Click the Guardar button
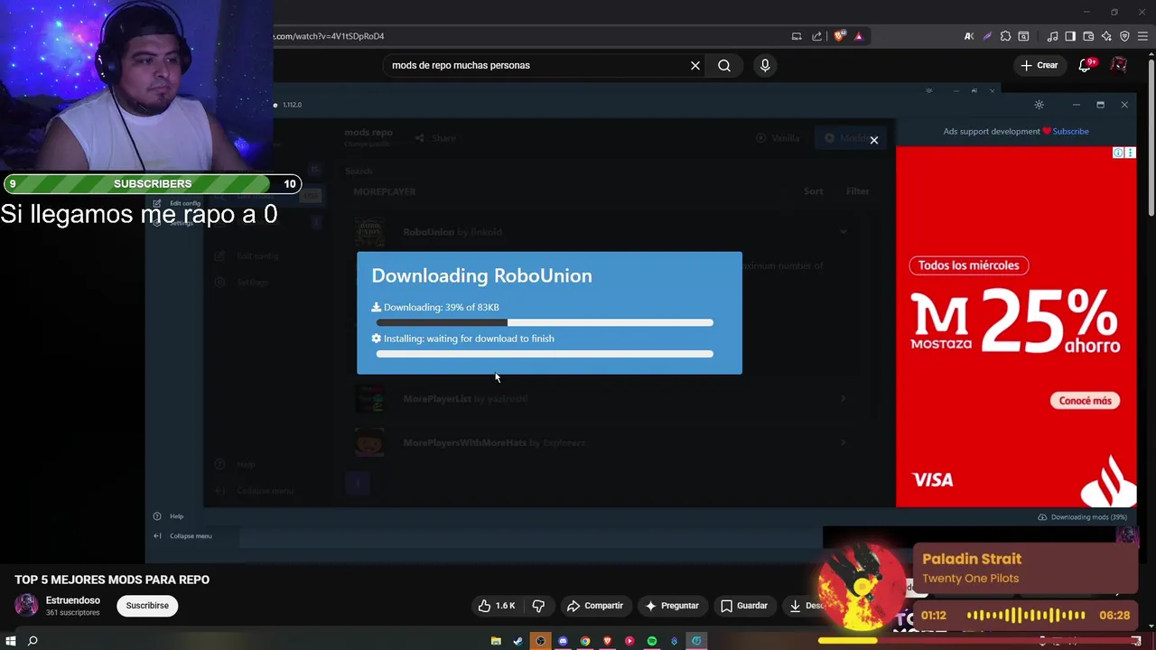This screenshot has height=650, width=1156. (x=744, y=606)
